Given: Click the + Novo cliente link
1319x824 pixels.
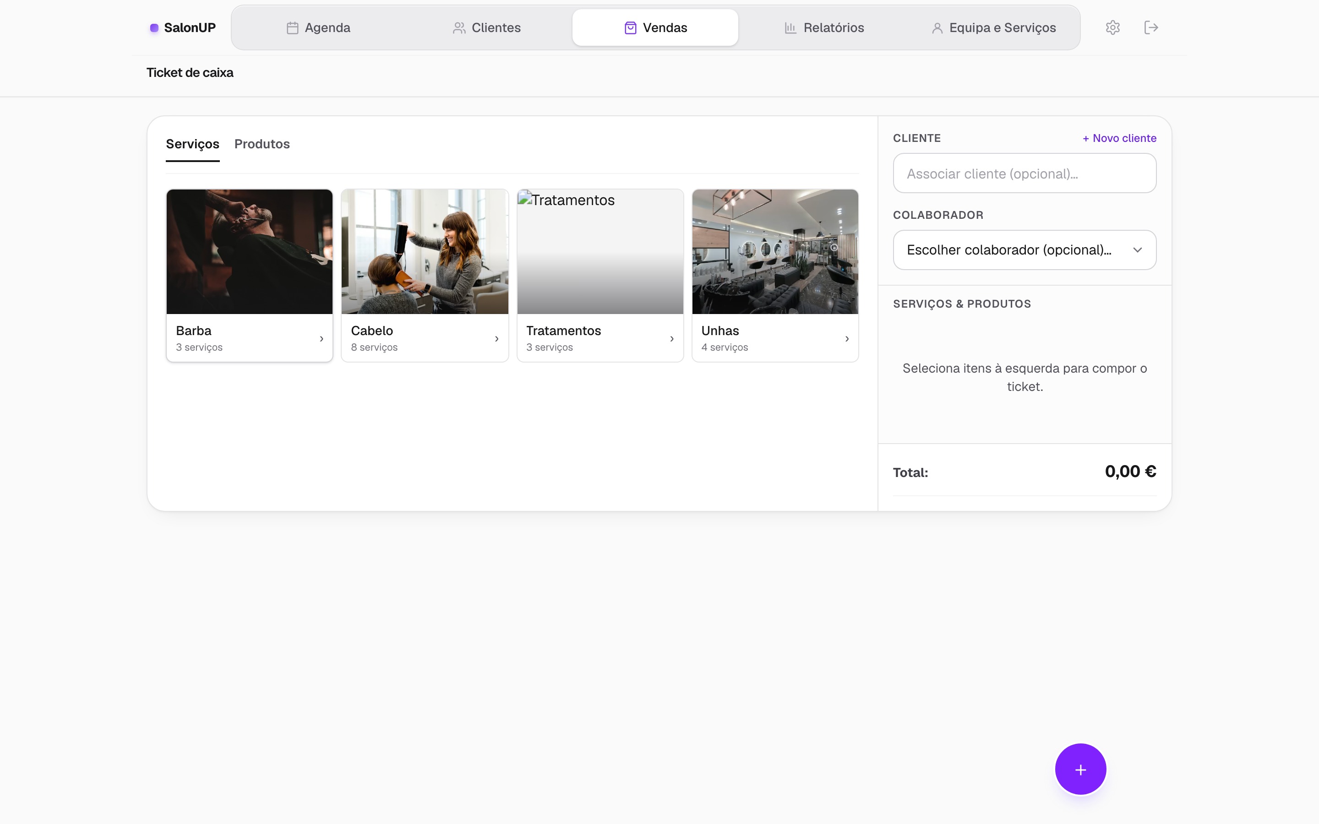Looking at the screenshot, I should (1119, 138).
